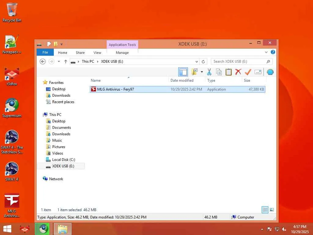Click the red X Delete icon

[238, 72]
